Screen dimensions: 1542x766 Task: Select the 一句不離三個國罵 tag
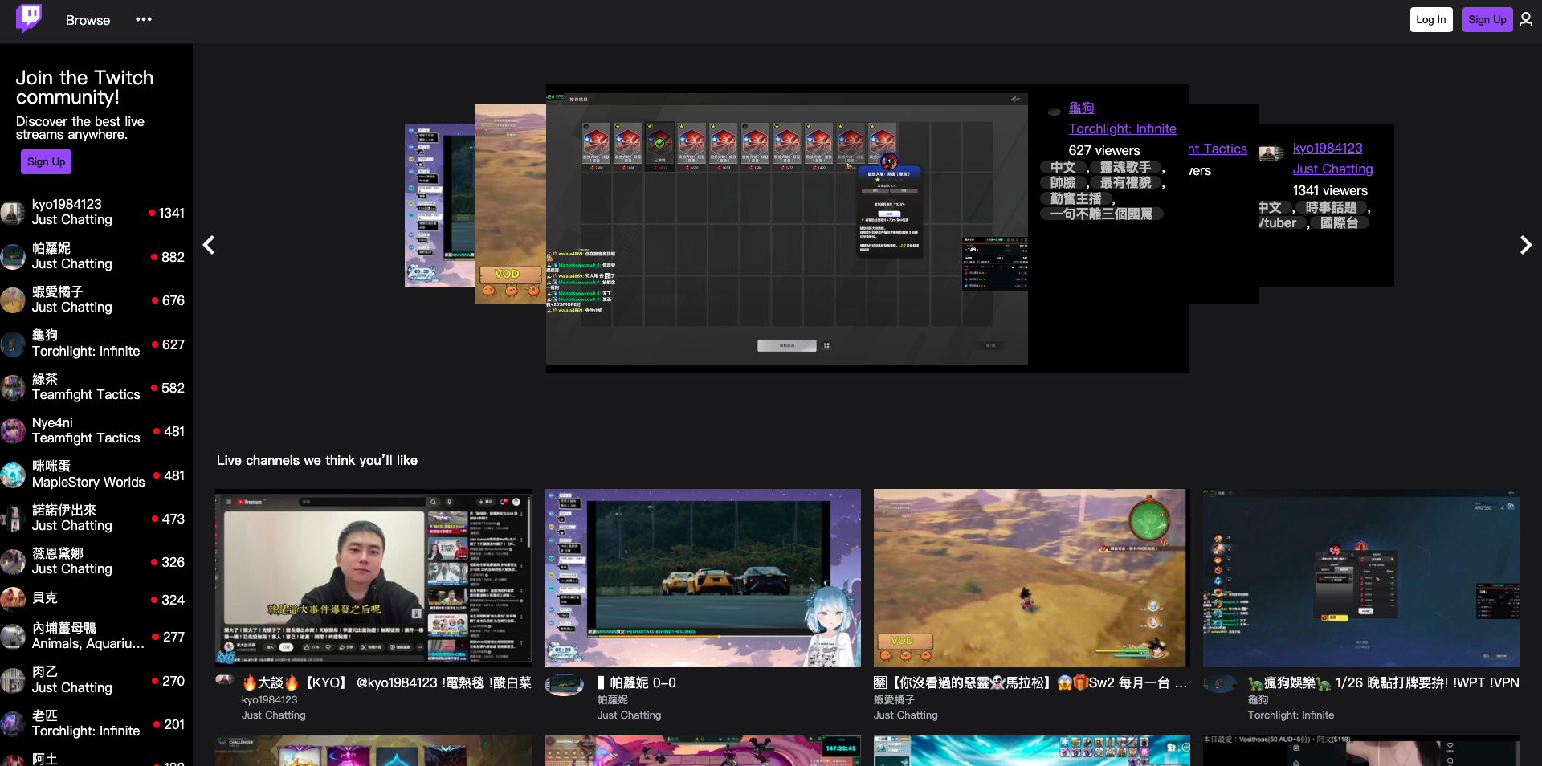tap(1101, 214)
